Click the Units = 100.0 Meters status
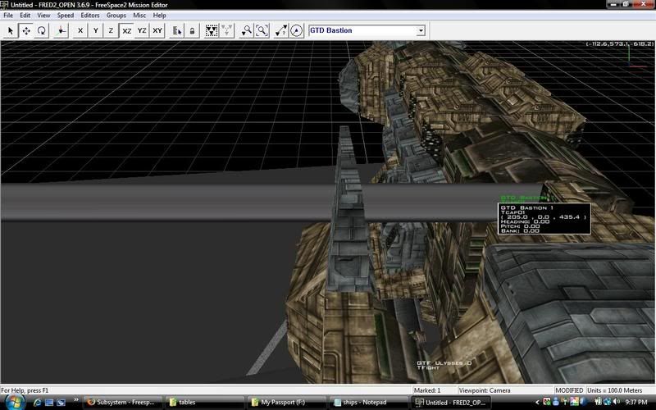This screenshot has height=410, width=656. [614, 390]
